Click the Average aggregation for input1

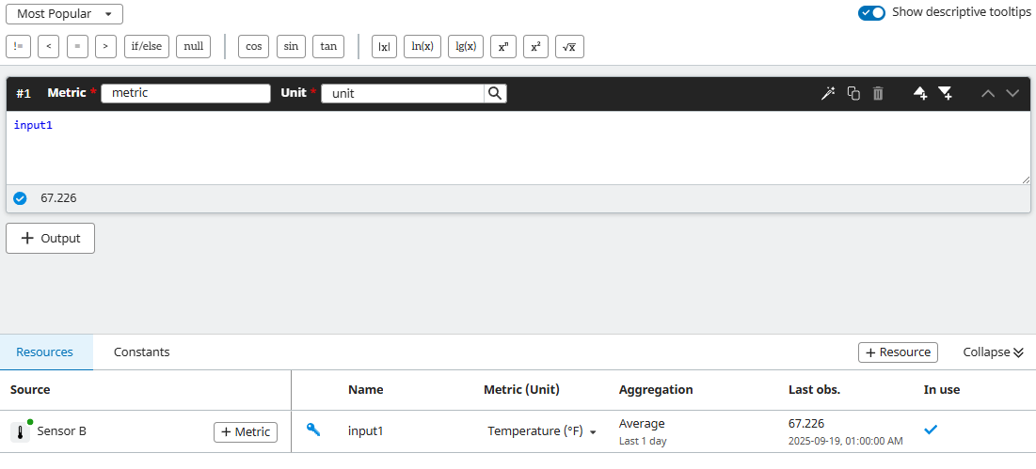point(642,424)
